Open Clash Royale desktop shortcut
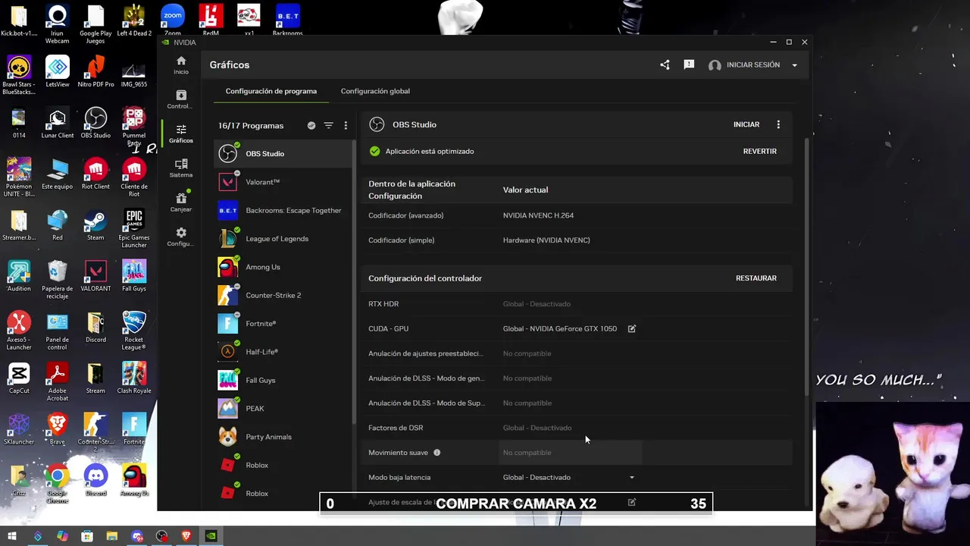 tap(134, 378)
